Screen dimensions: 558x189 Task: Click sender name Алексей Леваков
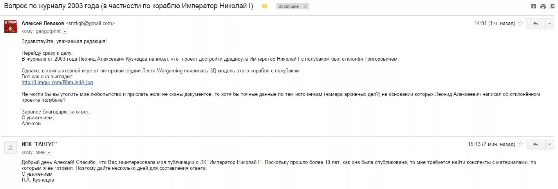(43, 23)
